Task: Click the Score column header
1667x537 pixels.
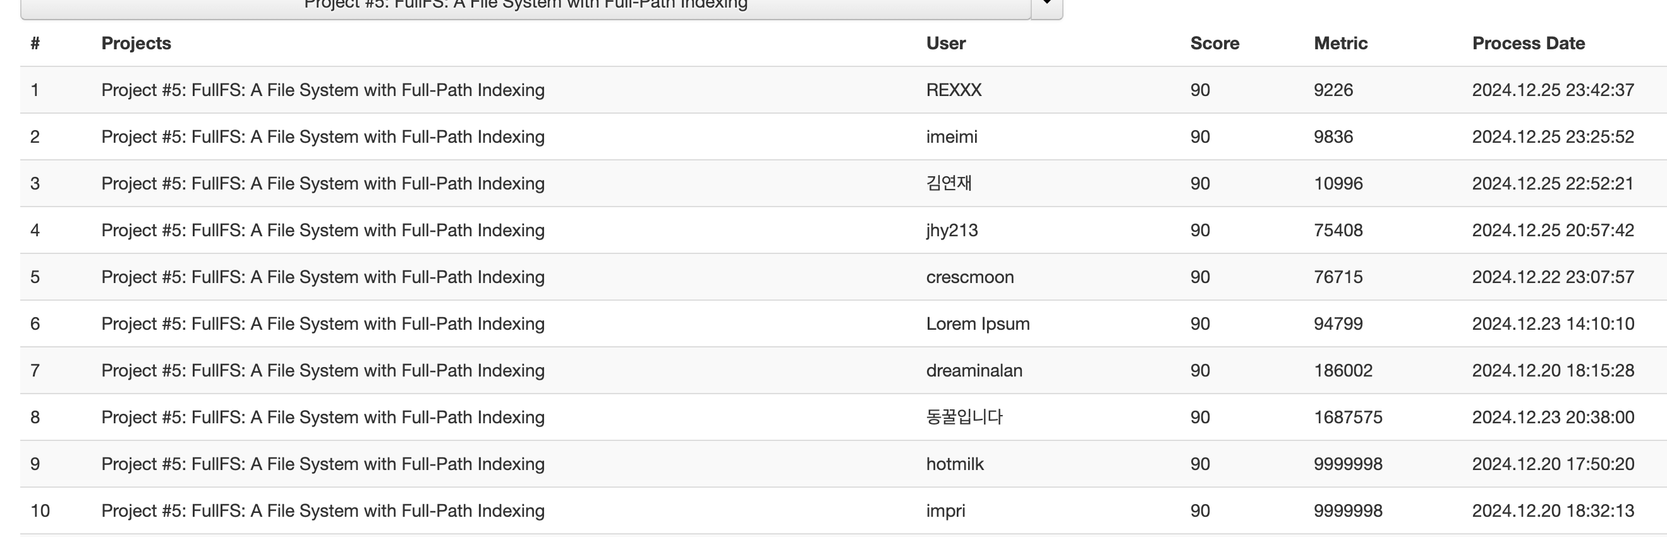Action: (x=1214, y=44)
